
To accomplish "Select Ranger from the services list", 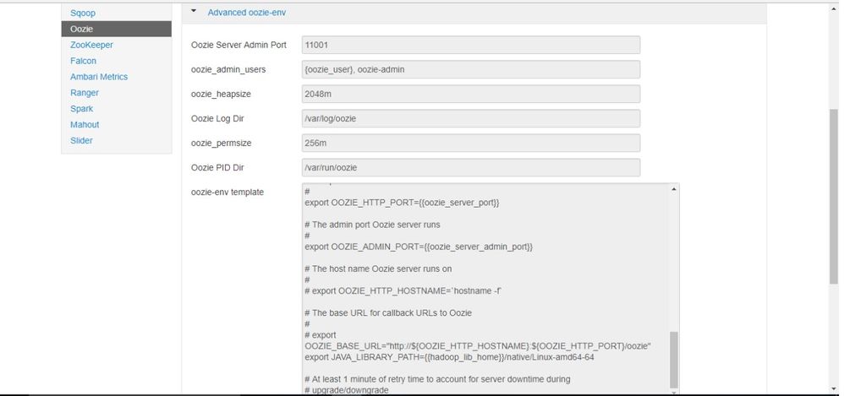I will click(x=85, y=93).
